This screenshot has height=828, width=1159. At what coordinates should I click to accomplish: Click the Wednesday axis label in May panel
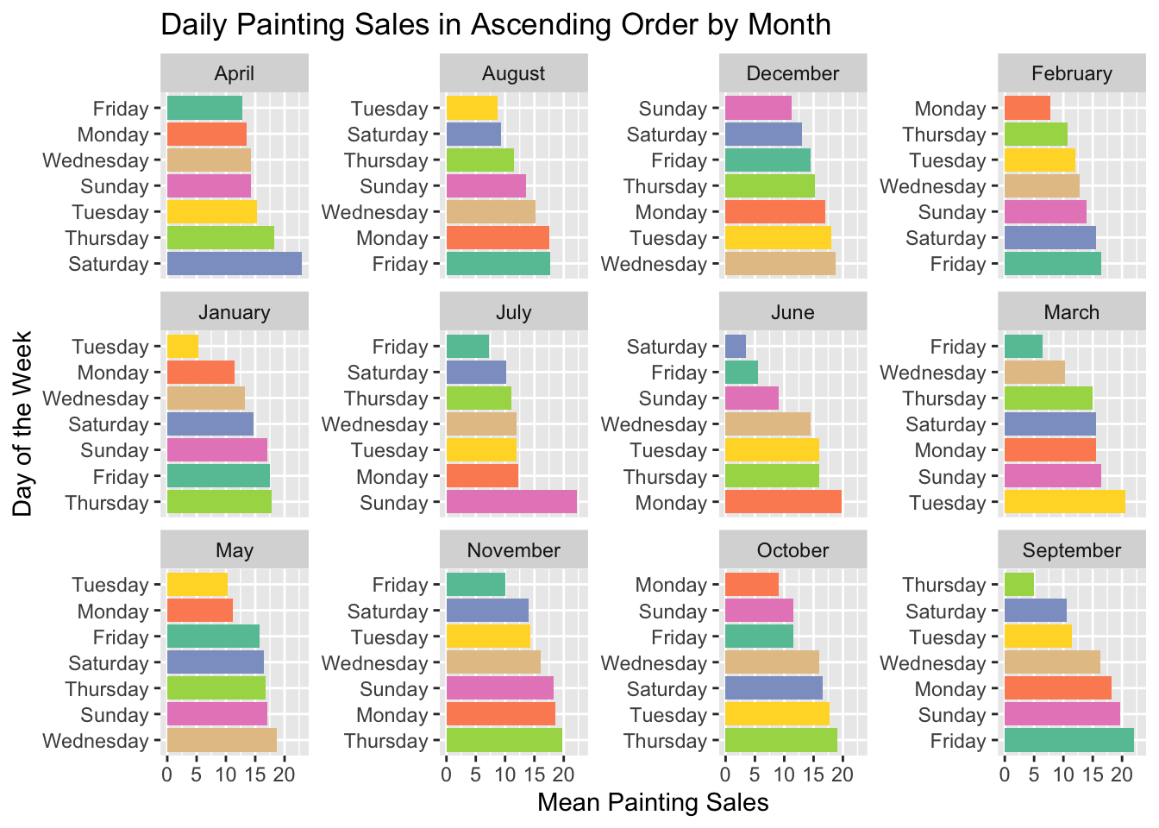click(96, 741)
